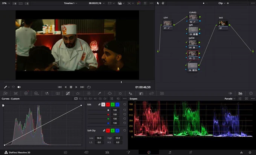Click the red intensity slider handle
Viewport: 256px width, 155px height.
point(108,114)
